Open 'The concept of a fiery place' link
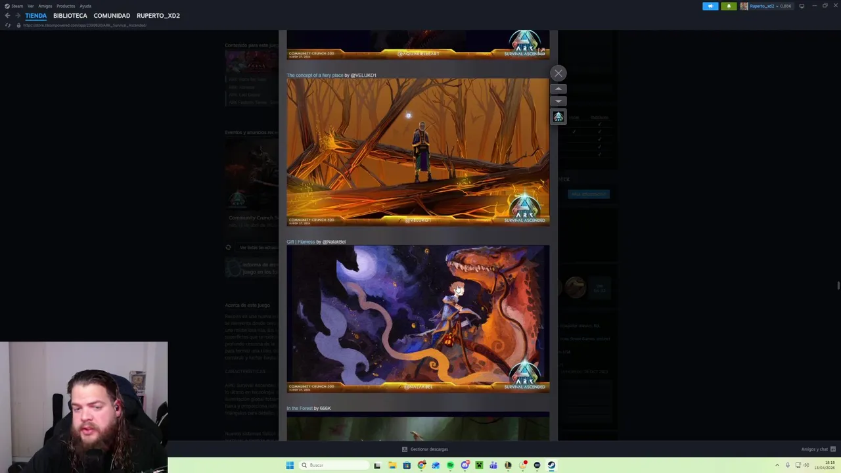Viewport: 841px width, 473px height. pyautogui.click(x=315, y=75)
